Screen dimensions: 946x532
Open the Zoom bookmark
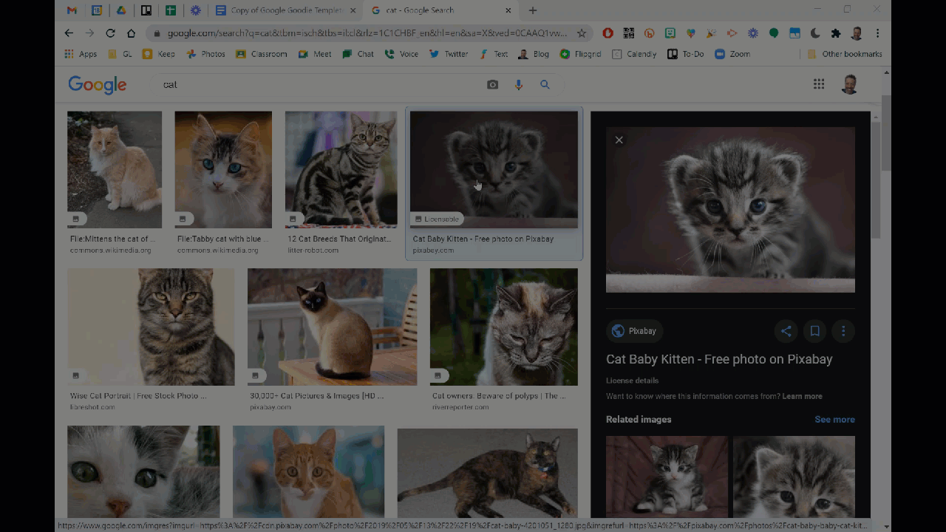732,54
